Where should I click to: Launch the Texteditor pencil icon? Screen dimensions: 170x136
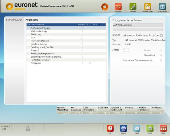pos(133,7)
